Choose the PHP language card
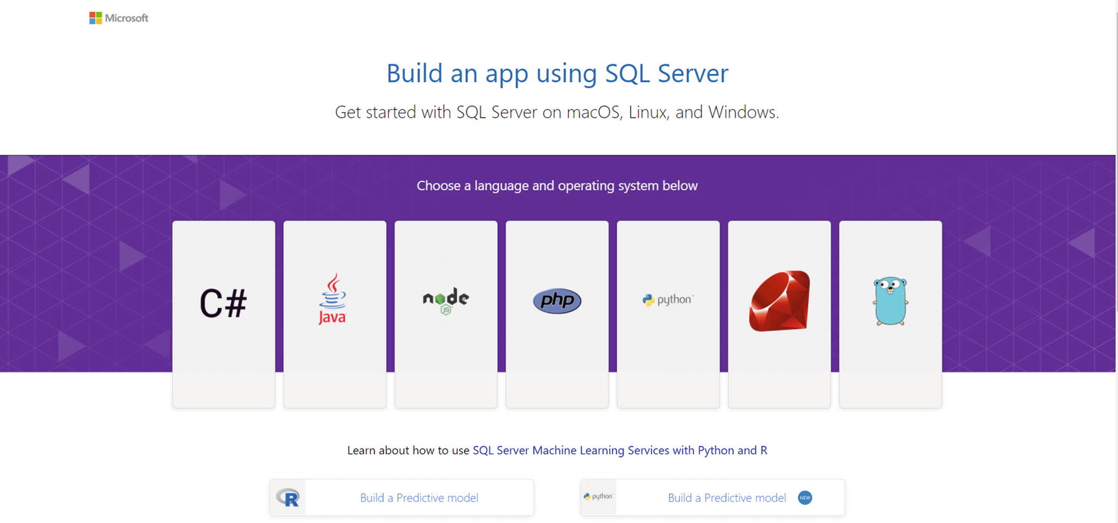1118x523 pixels. (557, 315)
